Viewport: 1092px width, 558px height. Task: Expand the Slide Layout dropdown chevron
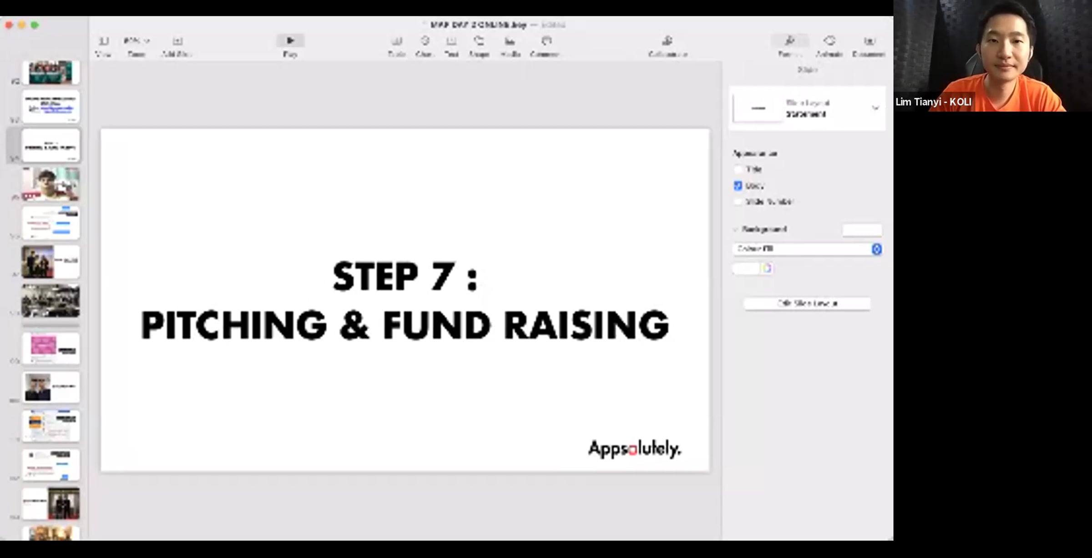click(875, 108)
